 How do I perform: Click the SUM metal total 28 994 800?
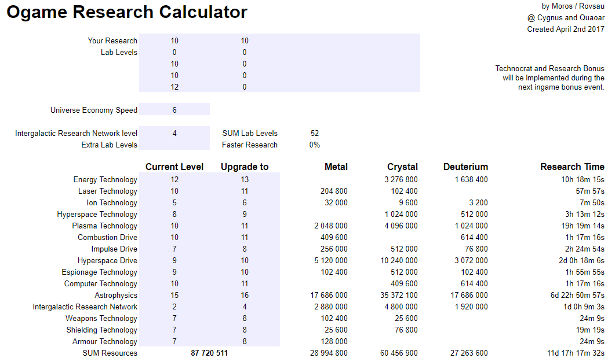tap(329, 353)
